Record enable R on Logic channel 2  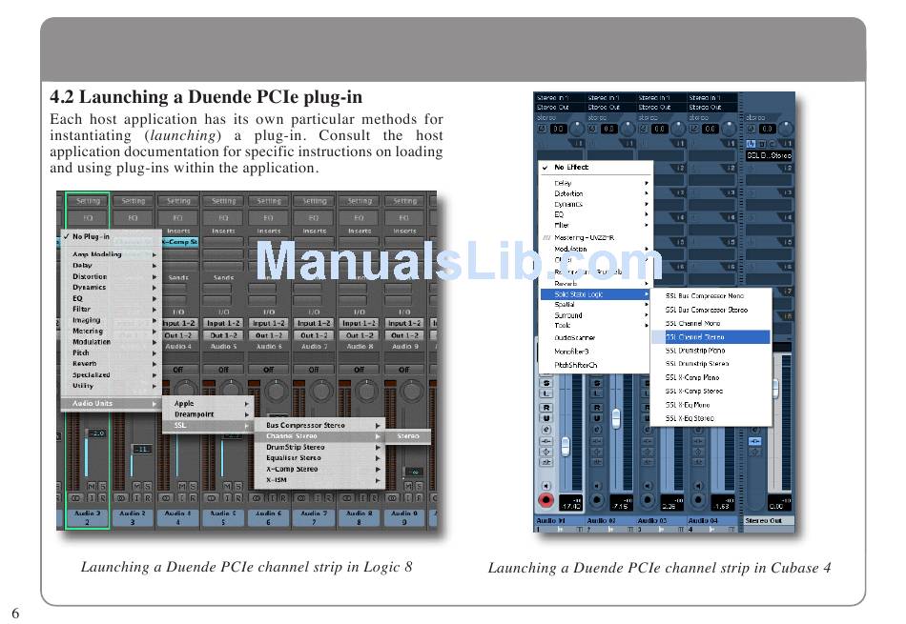102,497
